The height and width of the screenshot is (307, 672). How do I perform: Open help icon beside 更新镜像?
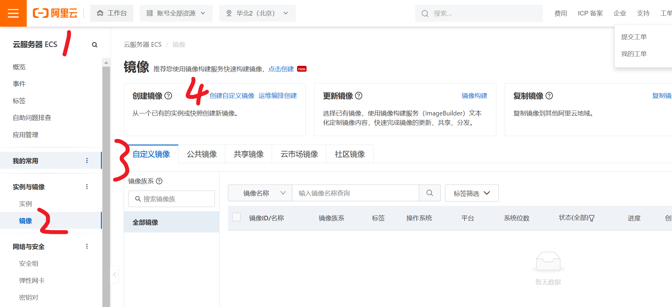tap(359, 96)
